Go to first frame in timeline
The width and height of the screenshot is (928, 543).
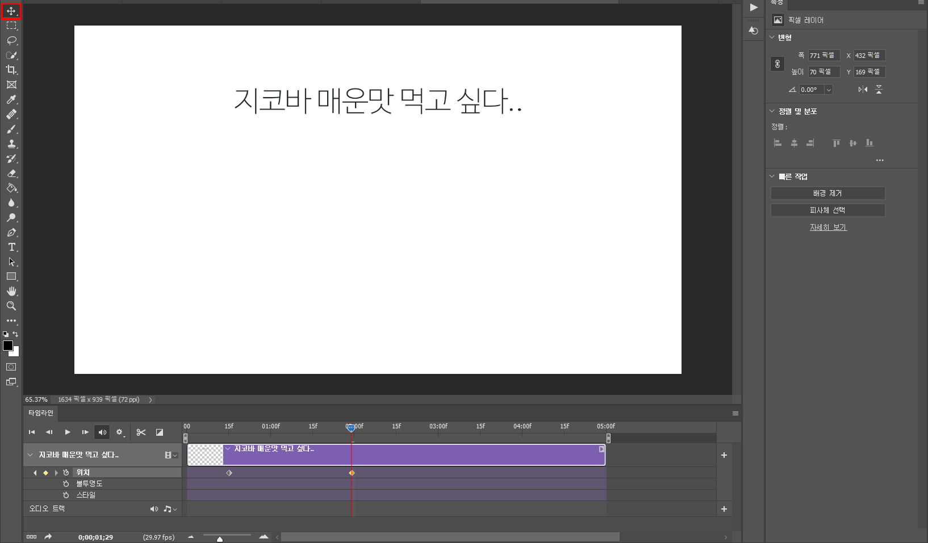[32, 432]
